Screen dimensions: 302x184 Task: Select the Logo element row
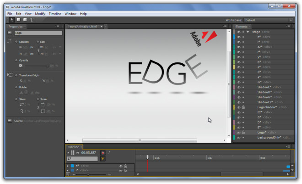(264, 133)
